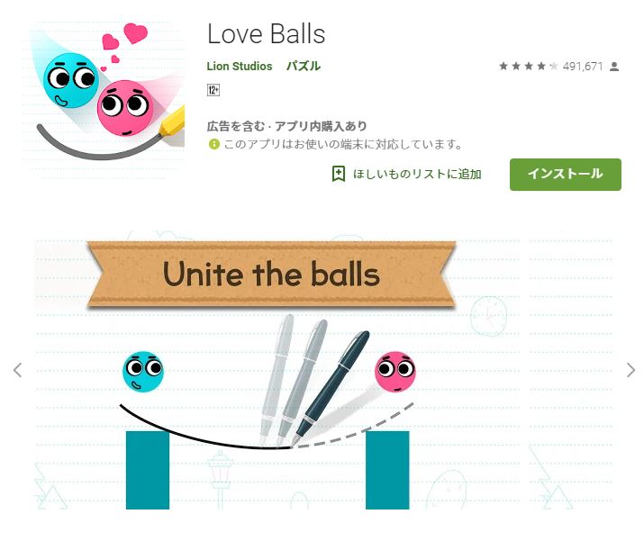The image size is (644, 541).
Task: Show the next screenshot with right chevron
Action: tap(630, 370)
